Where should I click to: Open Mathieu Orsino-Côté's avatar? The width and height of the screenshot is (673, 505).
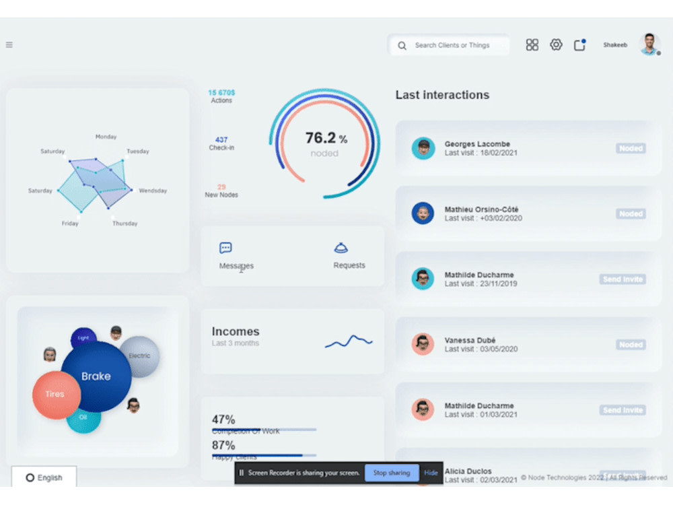pos(423,213)
